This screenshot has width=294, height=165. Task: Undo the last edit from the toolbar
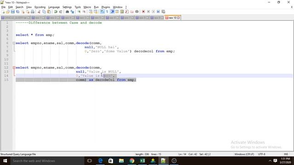point(56,11)
